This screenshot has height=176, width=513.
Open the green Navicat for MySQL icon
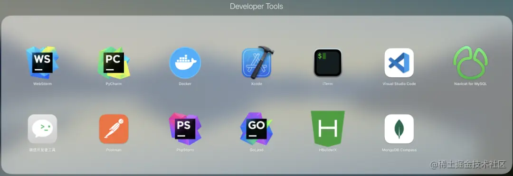(470, 63)
